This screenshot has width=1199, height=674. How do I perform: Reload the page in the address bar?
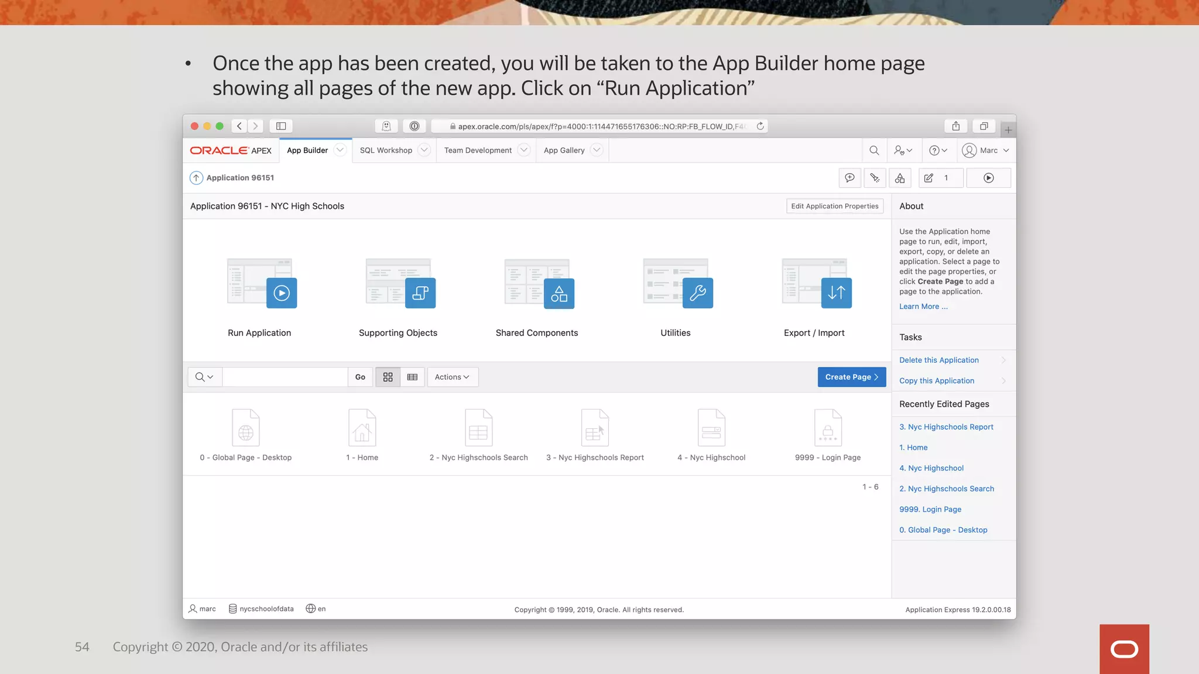[x=760, y=126]
